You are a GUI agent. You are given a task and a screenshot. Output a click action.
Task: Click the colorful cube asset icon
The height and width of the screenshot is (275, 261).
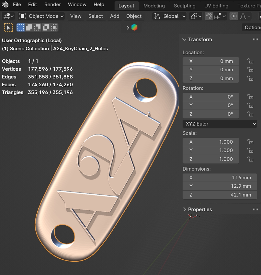(x=134, y=28)
